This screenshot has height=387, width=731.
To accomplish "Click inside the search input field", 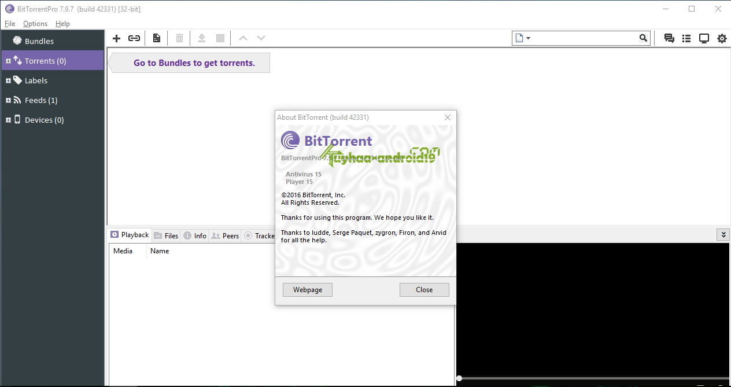I will [585, 38].
